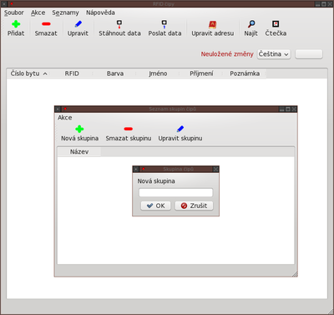Click Smazat skupinu red minus icon

tap(129, 129)
